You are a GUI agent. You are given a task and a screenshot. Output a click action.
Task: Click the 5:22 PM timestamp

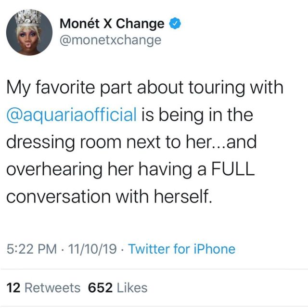coord(32,249)
